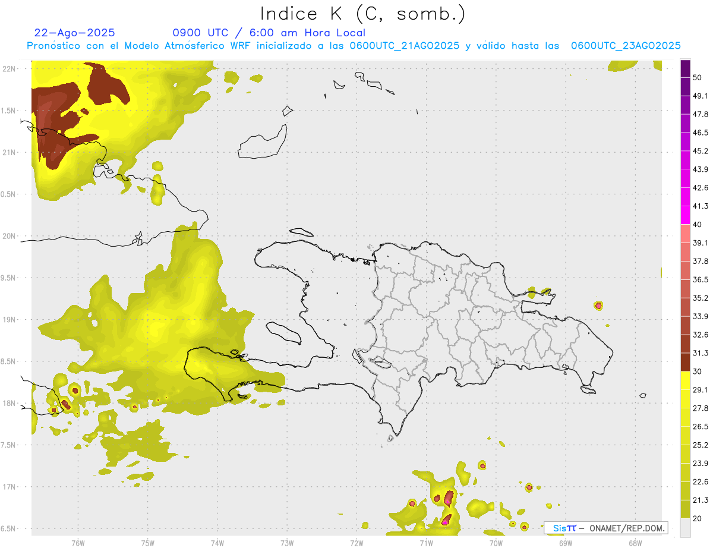Image resolution: width=713 pixels, height=551 pixels.
Task: Click the bright yellow swatch between 29.1 and 30
Action: click(685, 380)
